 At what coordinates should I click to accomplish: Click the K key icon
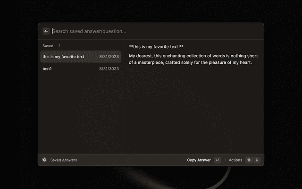point(257,160)
